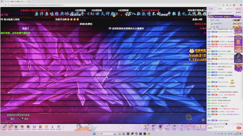Click 返回 back prompt in game overlay
The width and height of the screenshot is (243, 136).
23,119
